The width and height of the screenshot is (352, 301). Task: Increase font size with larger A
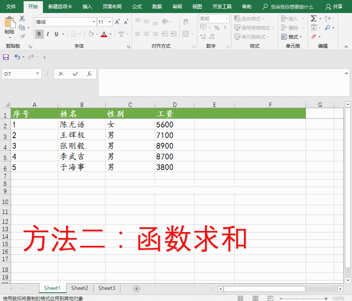pyautogui.click(x=117, y=22)
